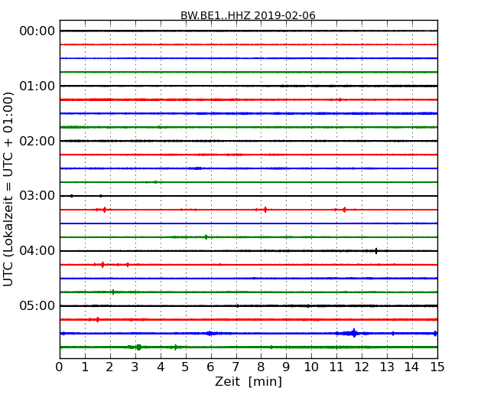Select the 02:00 time label
The image size is (497, 398).
pyautogui.click(x=37, y=141)
